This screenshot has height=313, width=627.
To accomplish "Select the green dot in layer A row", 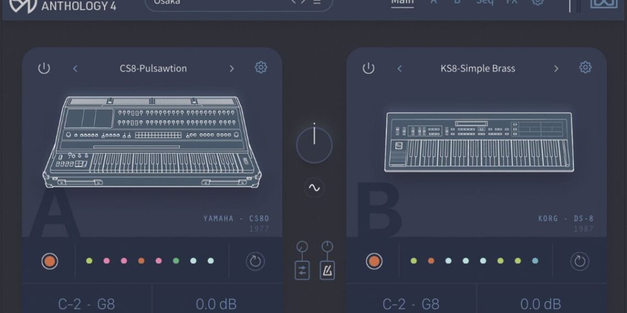I will (176, 261).
